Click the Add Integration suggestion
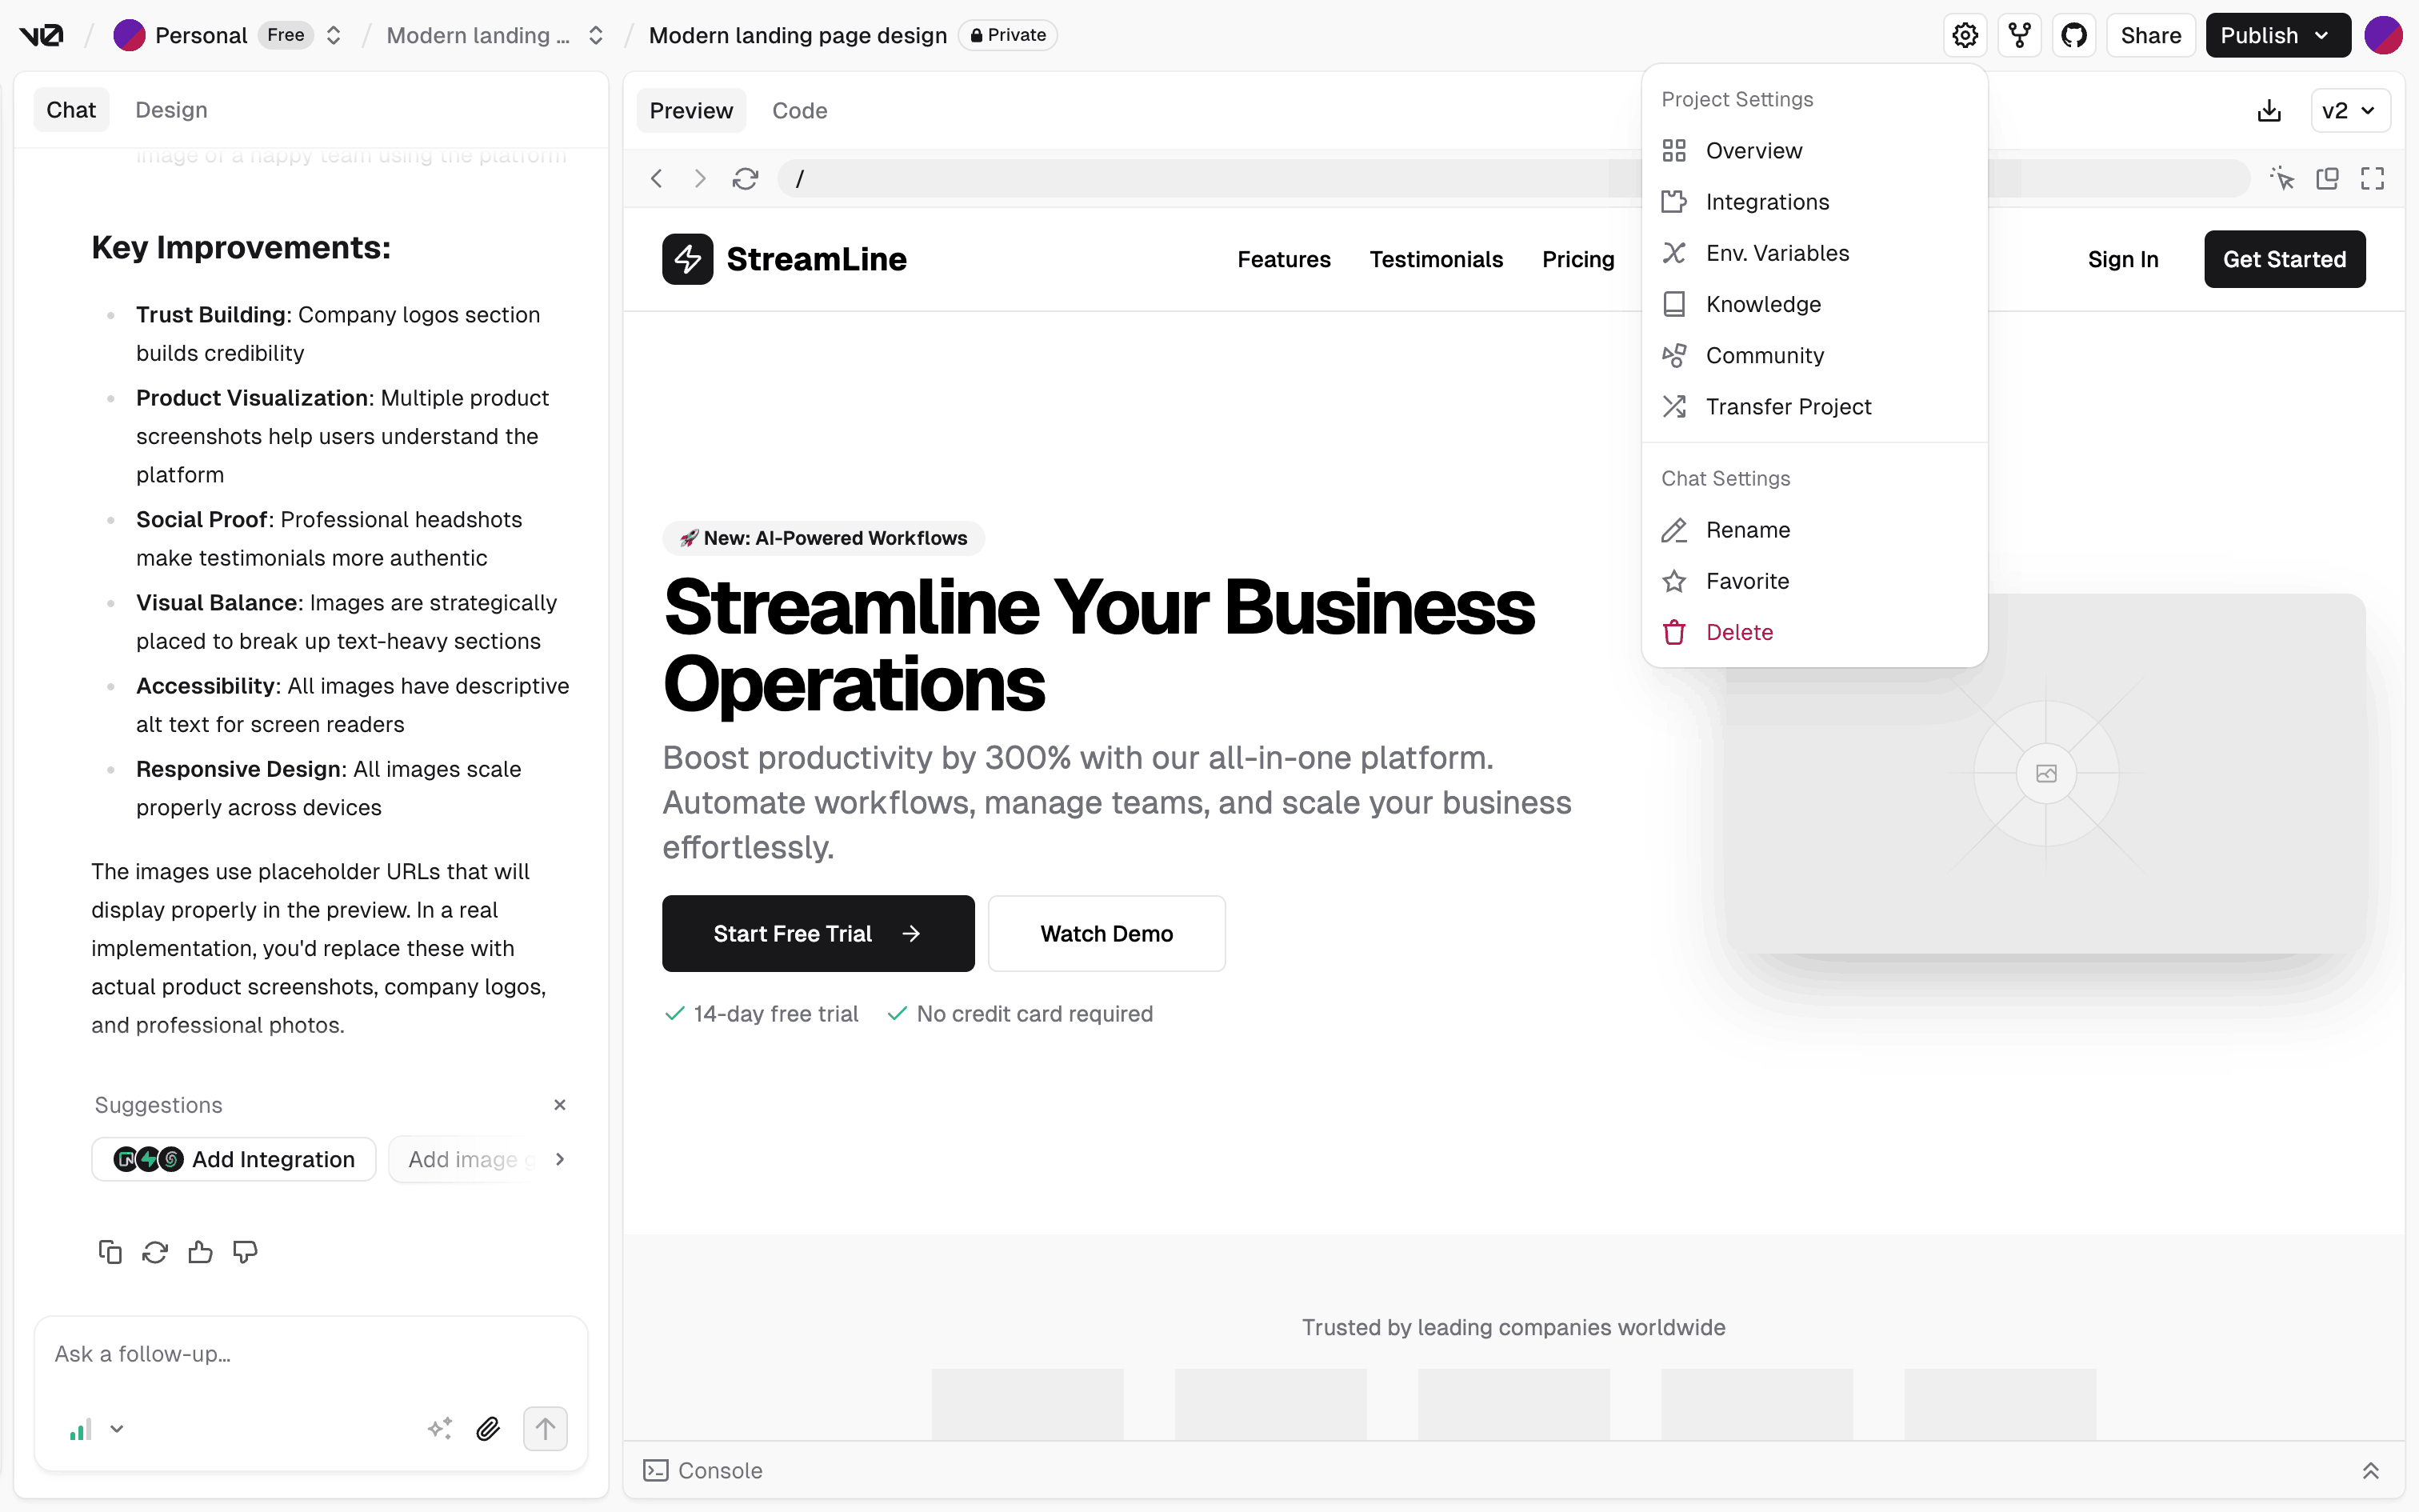The image size is (2419, 1512). [x=234, y=1159]
